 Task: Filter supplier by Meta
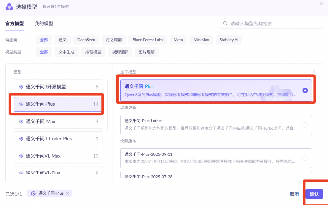pyautogui.click(x=178, y=40)
